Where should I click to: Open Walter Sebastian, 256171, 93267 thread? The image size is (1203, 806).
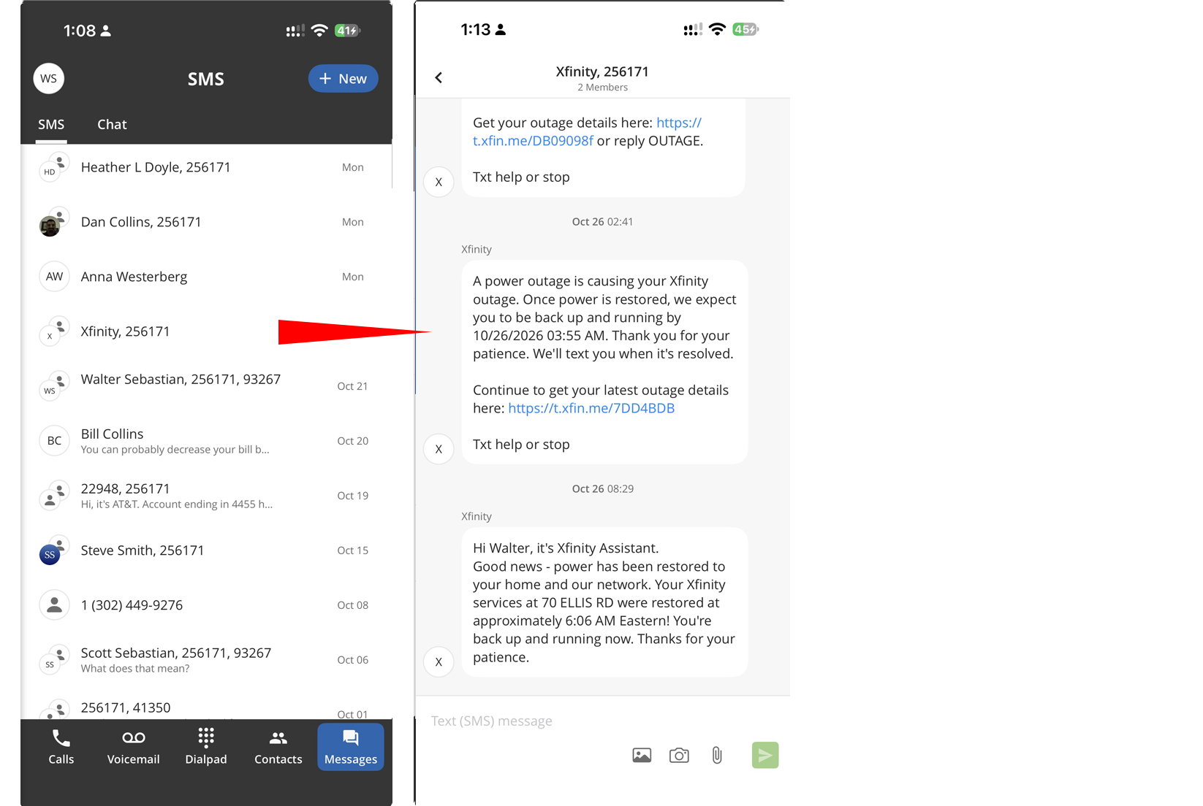[206, 385]
